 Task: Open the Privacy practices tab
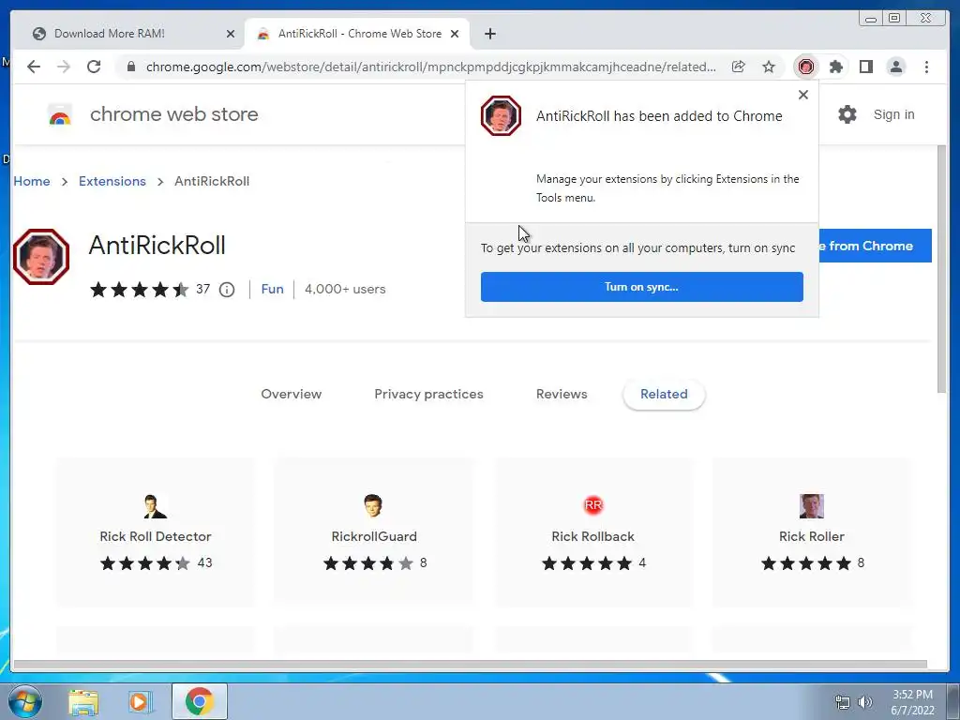click(428, 395)
